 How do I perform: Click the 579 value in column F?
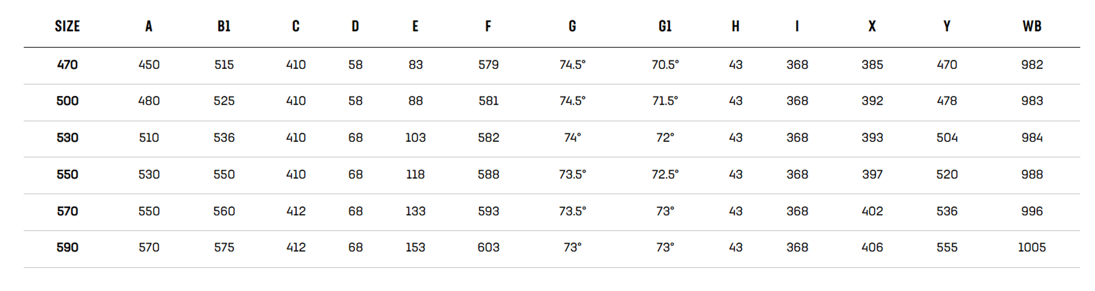coord(488,65)
